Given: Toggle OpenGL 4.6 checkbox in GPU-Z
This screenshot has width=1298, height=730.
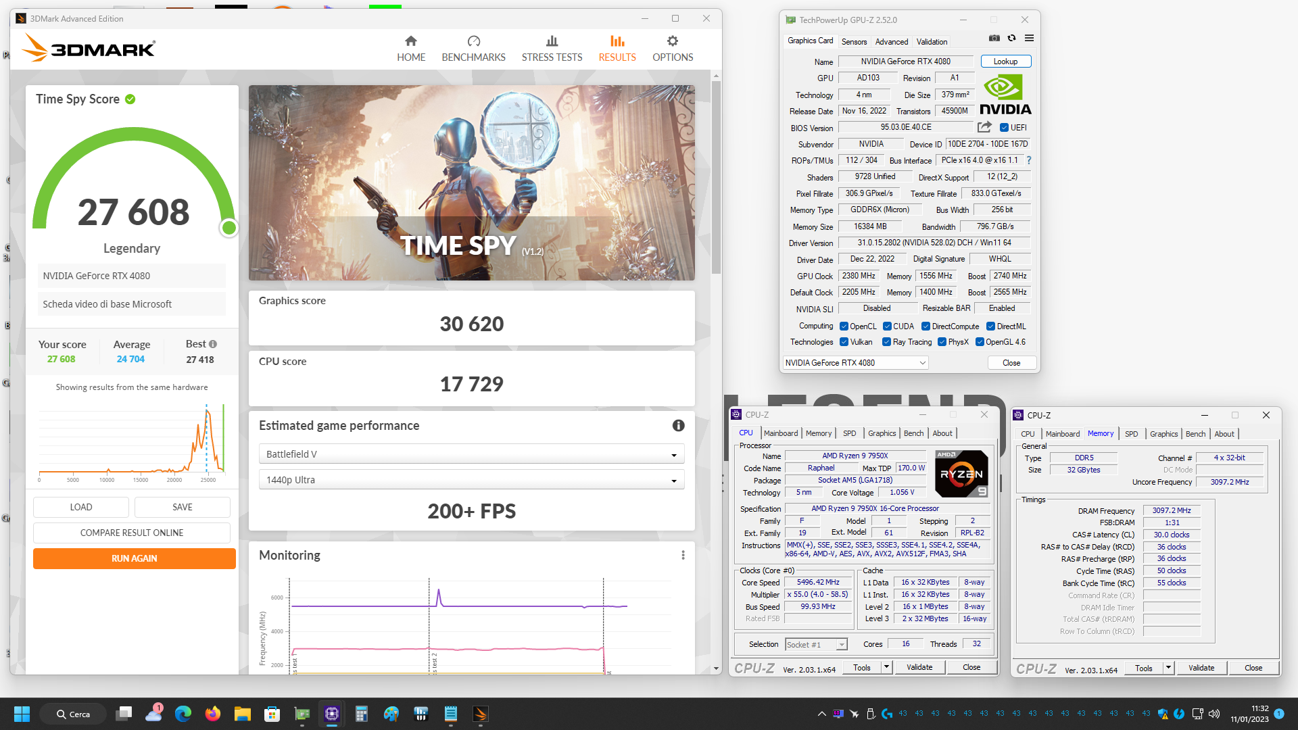Looking at the screenshot, I should [980, 342].
